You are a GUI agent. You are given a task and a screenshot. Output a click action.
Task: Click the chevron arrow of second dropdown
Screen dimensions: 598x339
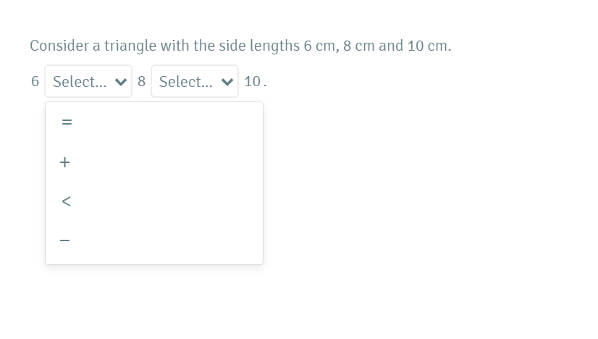point(227,82)
